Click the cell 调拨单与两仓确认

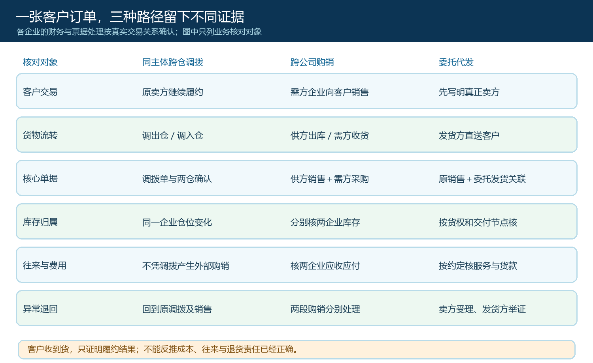pyautogui.click(x=177, y=179)
